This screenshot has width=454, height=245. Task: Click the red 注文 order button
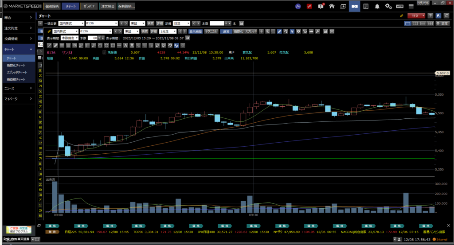pyautogui.click(x=416, y=16)
